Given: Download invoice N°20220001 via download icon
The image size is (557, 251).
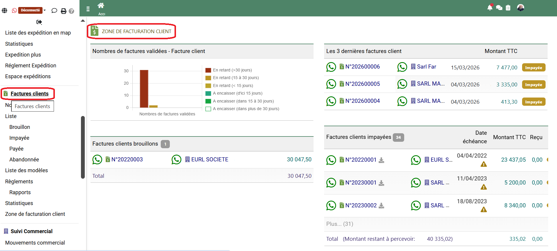Looking at the screenshot, I should tap(381, 160).
